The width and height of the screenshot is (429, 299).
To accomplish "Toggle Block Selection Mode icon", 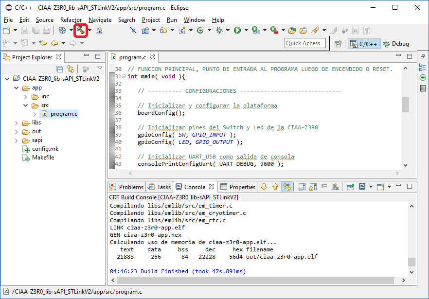I will pyautogui.click(x=356, y=30).
